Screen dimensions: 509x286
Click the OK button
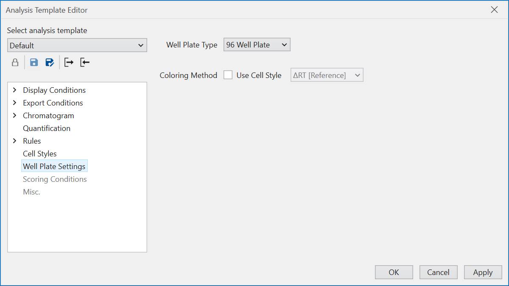click(x=394, y=272)
